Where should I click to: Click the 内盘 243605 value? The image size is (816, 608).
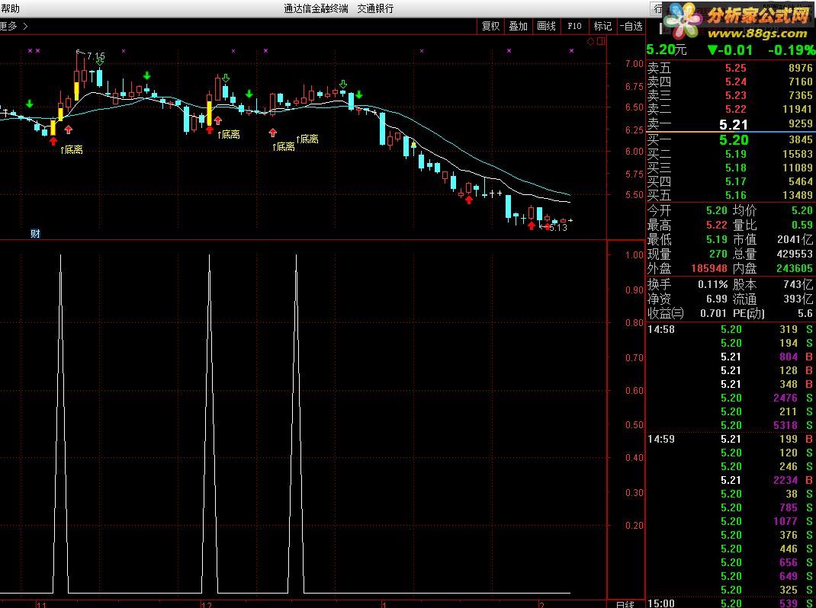794,268
